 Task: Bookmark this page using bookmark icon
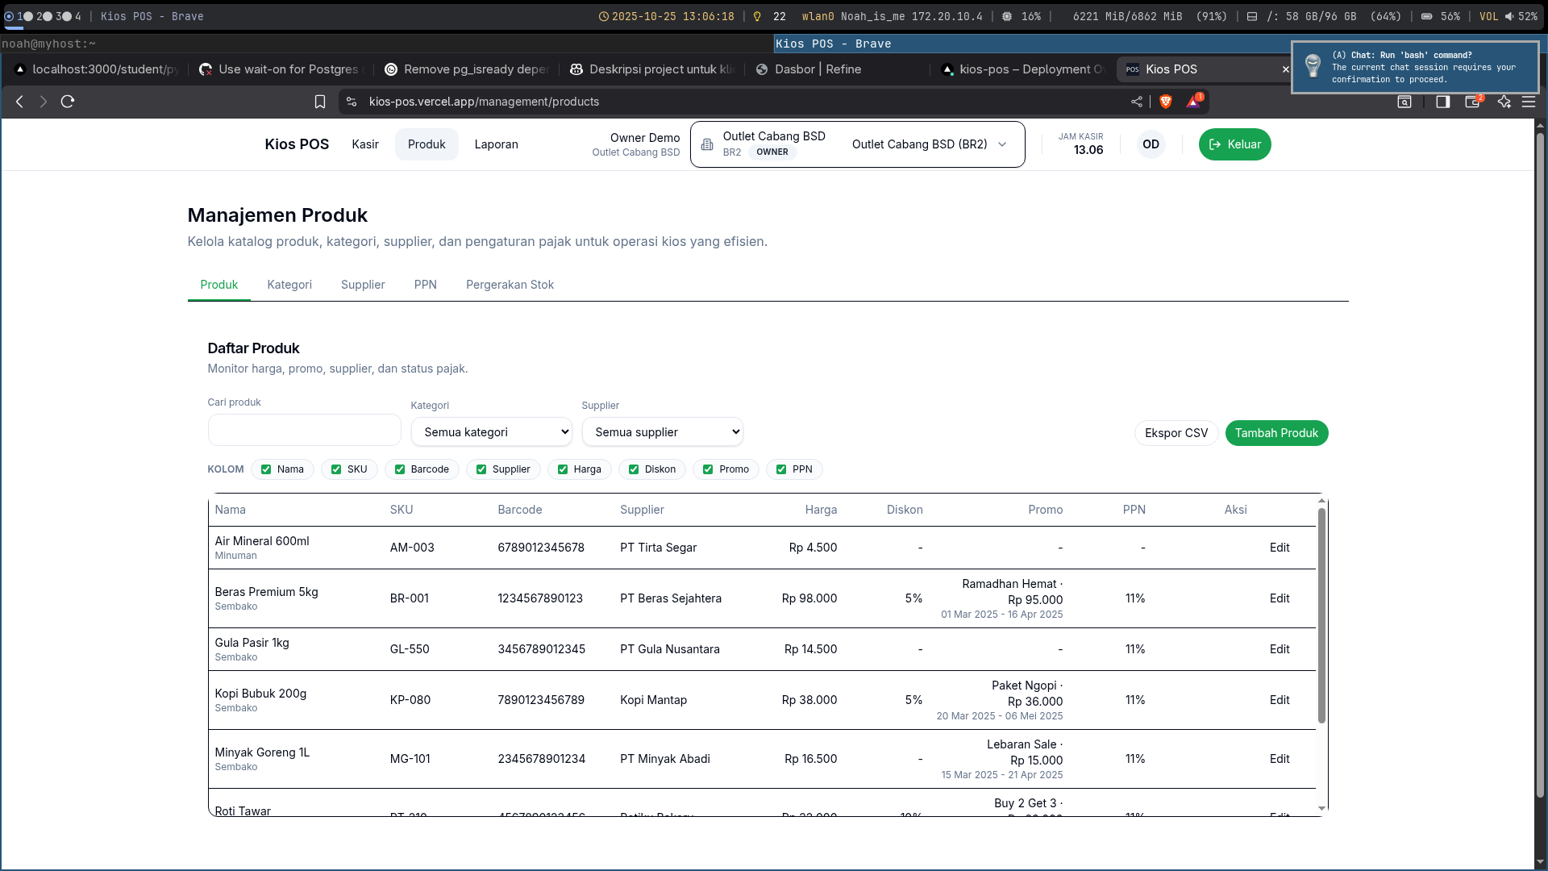point(320,102)
